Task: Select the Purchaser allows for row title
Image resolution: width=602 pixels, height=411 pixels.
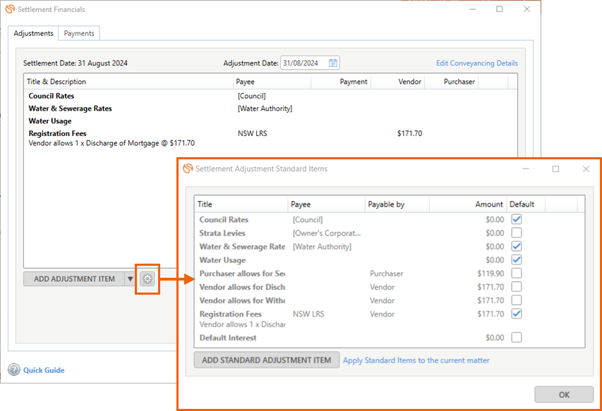Action: coord(242,274)
